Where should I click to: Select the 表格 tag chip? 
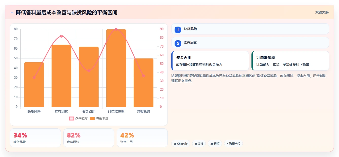tap(199, 144)
